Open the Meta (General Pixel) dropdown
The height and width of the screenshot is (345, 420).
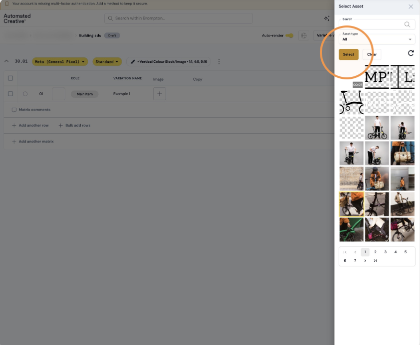click(x=60, y=61)
